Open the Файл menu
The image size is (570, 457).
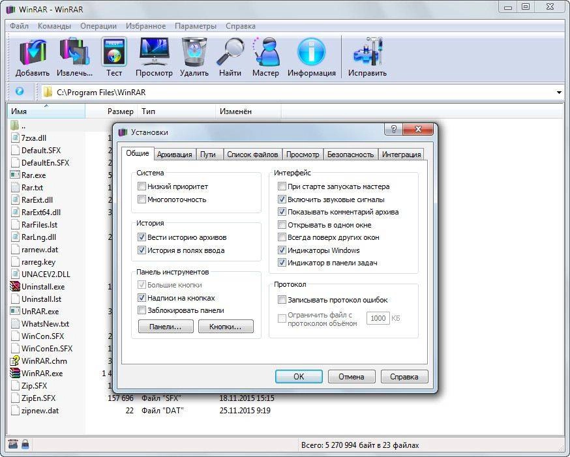[20, 26]
